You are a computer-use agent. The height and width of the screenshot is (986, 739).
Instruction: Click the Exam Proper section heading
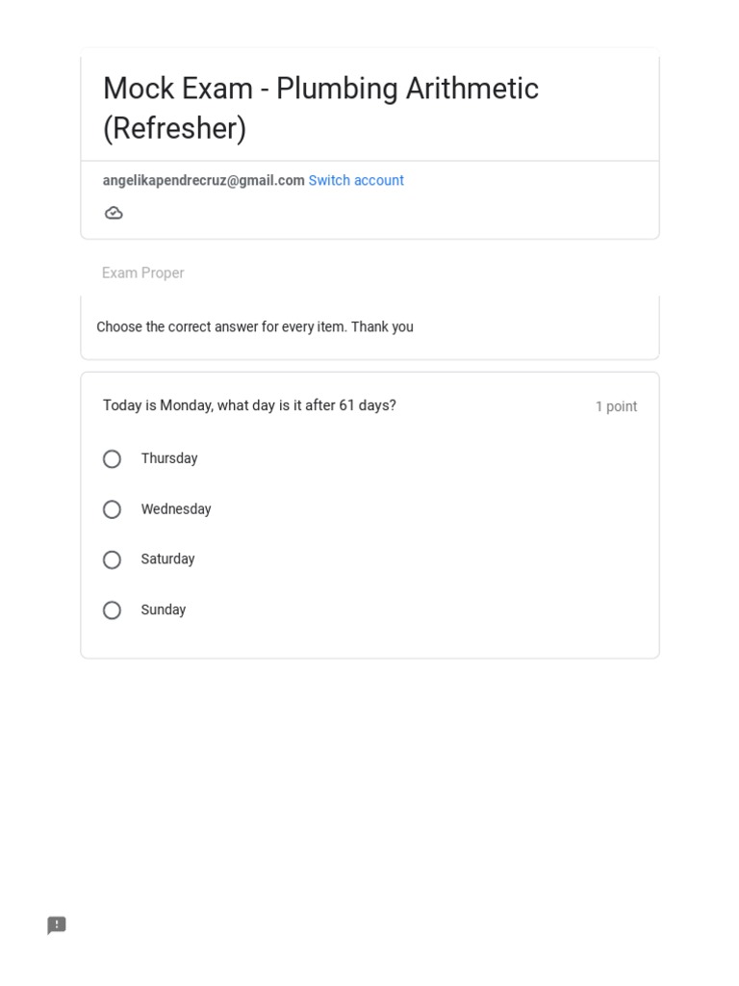(143, 273)
